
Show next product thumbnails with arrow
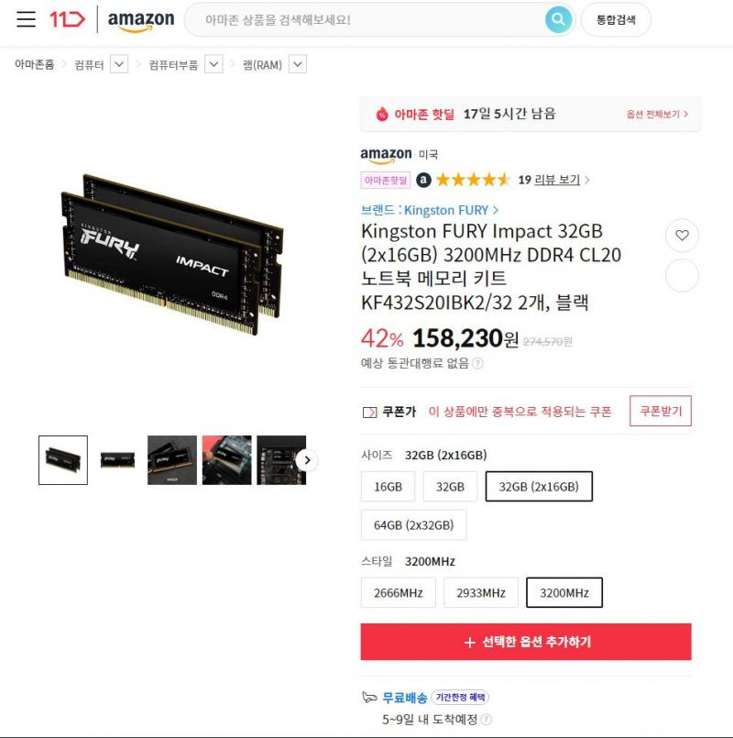pos(307,460)
